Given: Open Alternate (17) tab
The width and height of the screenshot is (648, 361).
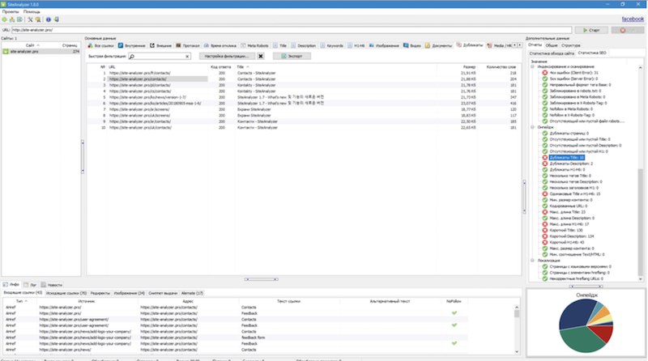Looking at the screenshot, I should [192, 293].
